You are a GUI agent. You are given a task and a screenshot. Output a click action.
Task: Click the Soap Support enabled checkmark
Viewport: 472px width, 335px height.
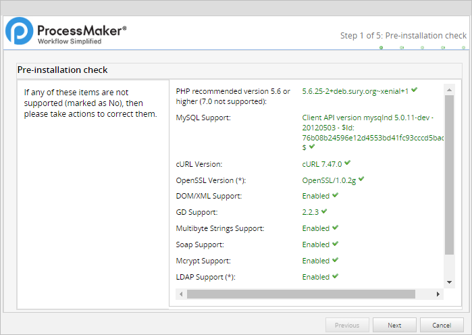click(x=335, y=244)
